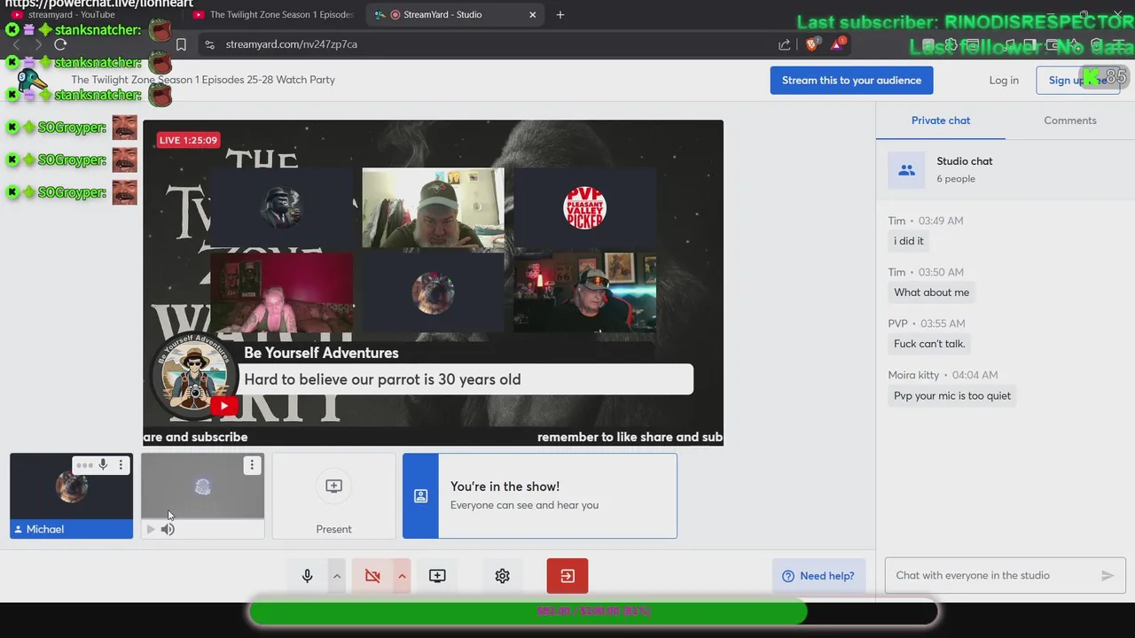Click the Log in link

point(1004,80)
